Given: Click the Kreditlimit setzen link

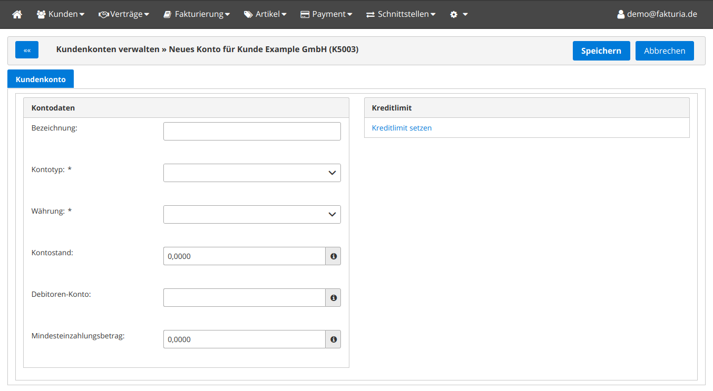Looking at the screenshot, I should click(x=402, y=128).
